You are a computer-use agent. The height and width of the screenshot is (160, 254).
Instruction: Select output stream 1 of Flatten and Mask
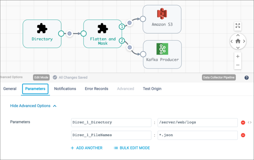(x=122, y=26)
